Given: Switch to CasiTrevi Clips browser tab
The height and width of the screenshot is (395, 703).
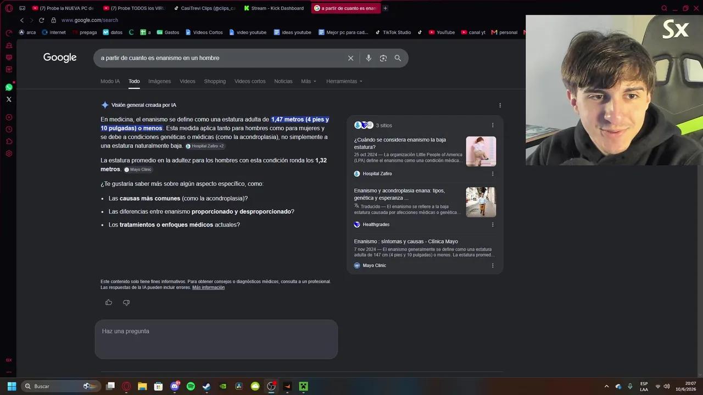Looking at the screenshot, I should [204, 8].
